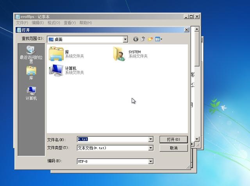The image size is (250, 186).
Task: Click the 编码 field showing UTF-8
Action: [113, 161]
